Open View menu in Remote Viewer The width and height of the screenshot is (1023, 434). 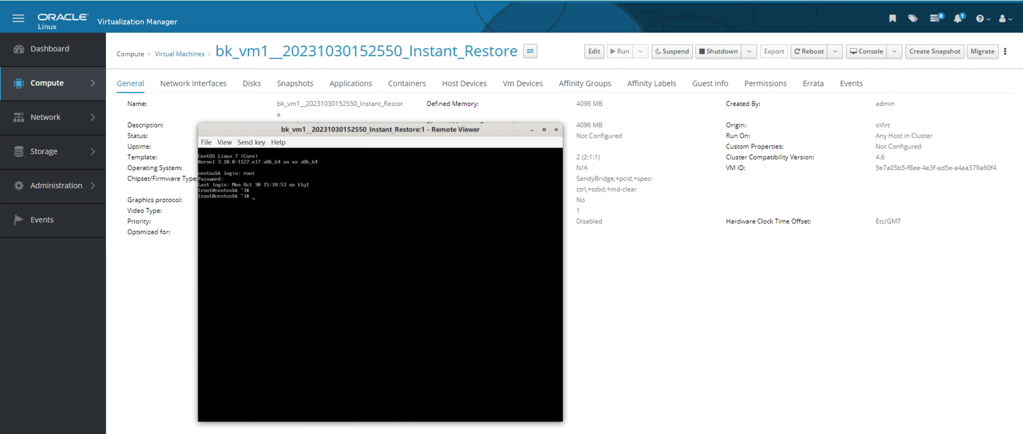(224, 142)
